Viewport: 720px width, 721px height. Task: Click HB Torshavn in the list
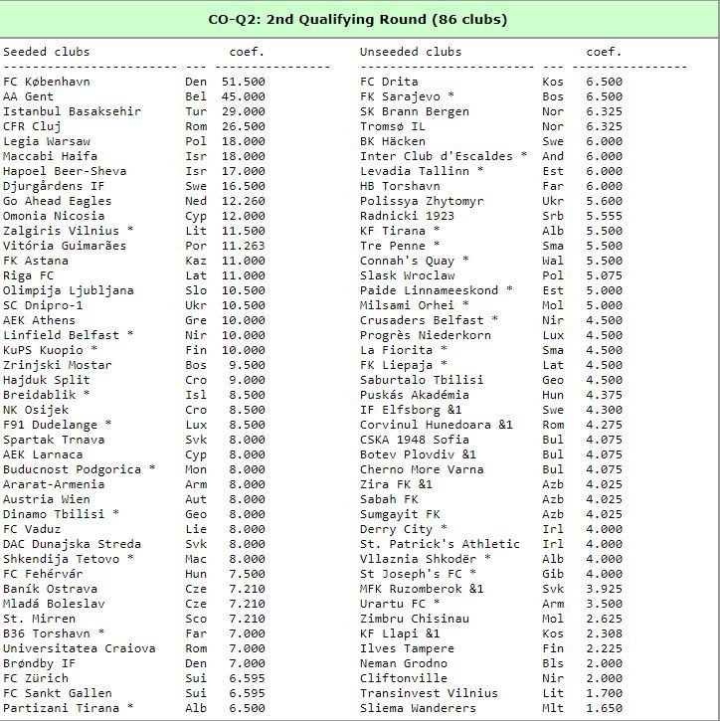[400, 186]
